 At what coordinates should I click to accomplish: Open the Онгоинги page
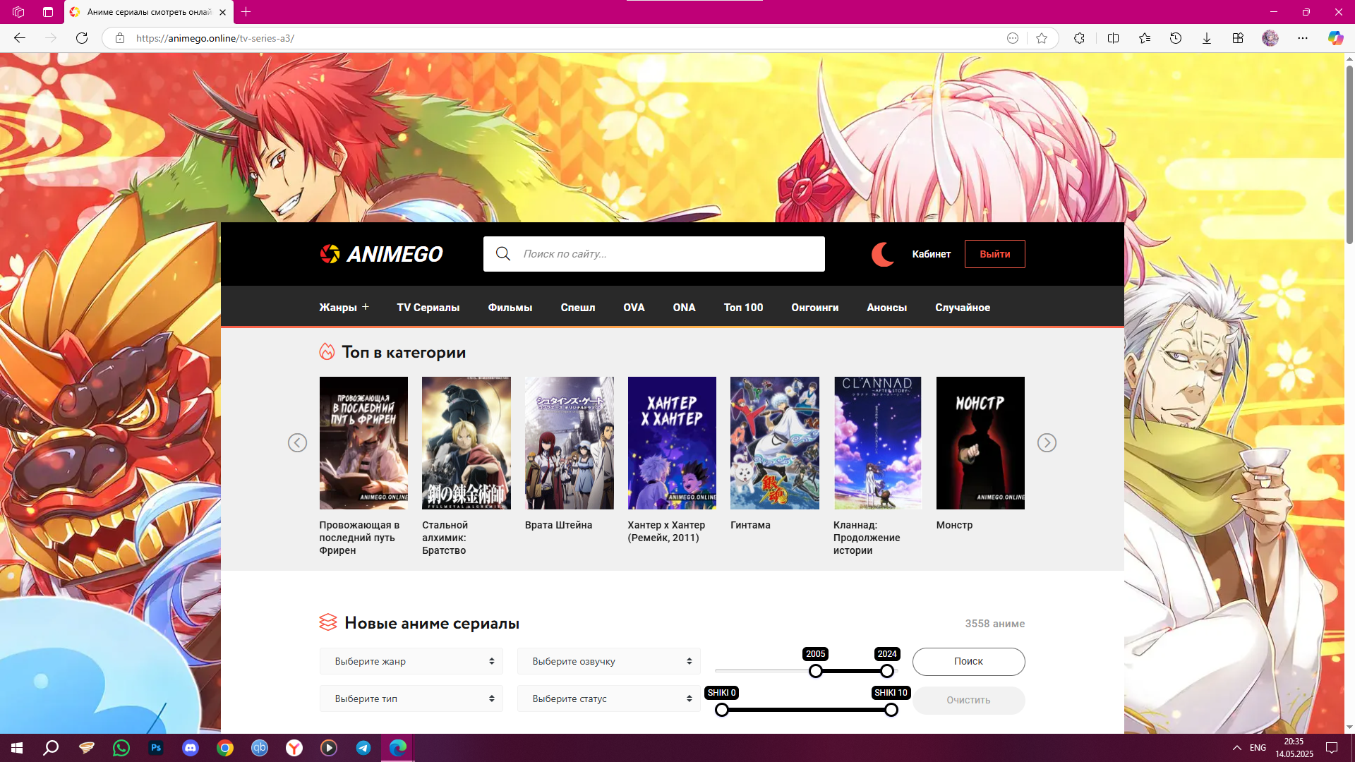point(815,308)
